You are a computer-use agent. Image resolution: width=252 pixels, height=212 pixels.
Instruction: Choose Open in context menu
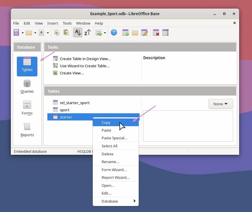[x=116, y=186]
